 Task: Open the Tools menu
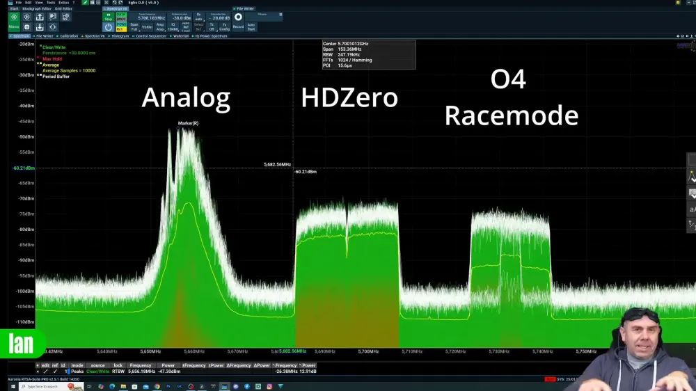51,3
